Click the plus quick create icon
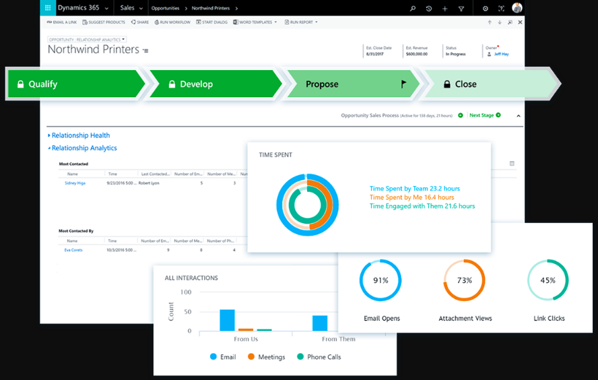 pos(445,9)
